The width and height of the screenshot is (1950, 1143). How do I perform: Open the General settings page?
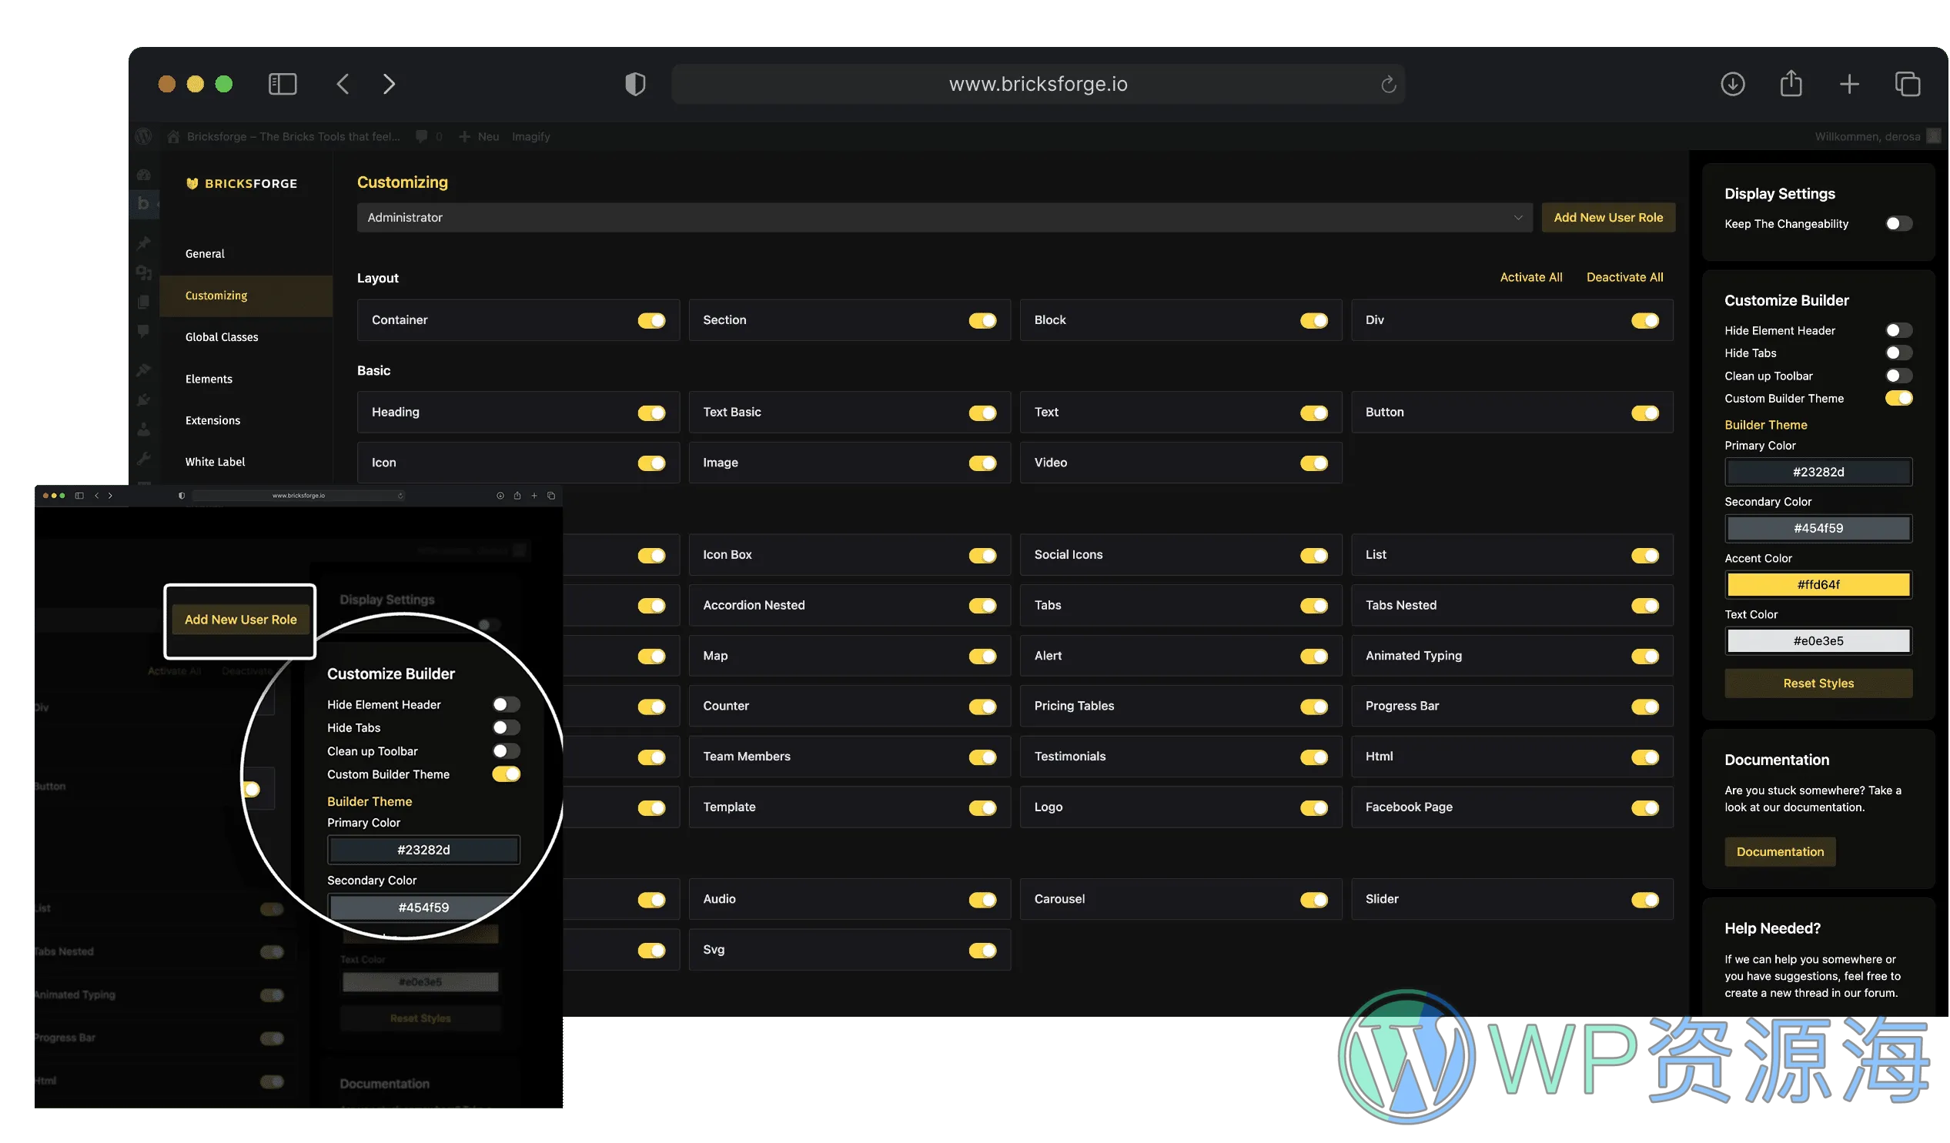205,254
